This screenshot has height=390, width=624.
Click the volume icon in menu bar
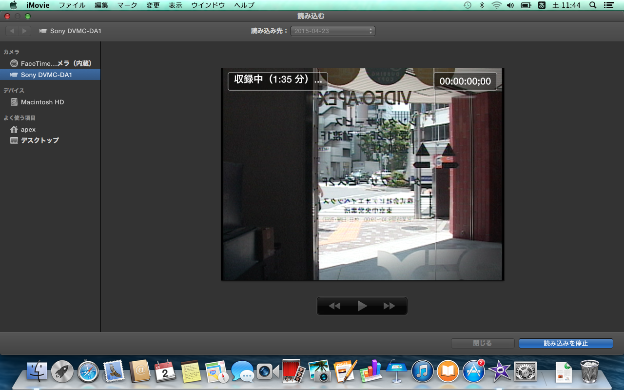[510, 5]
